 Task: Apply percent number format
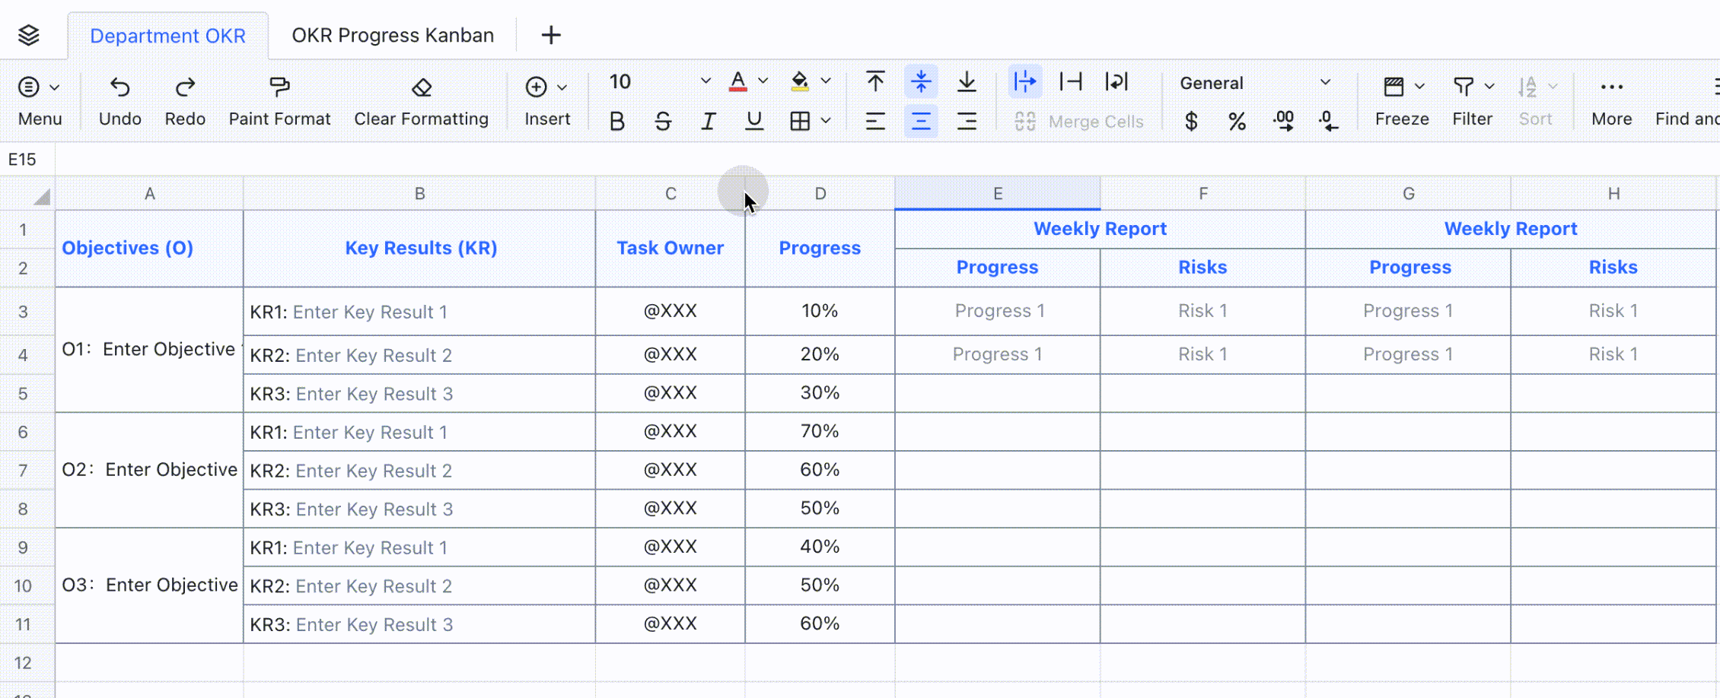pyautogui.click(x=1236, y=120)
